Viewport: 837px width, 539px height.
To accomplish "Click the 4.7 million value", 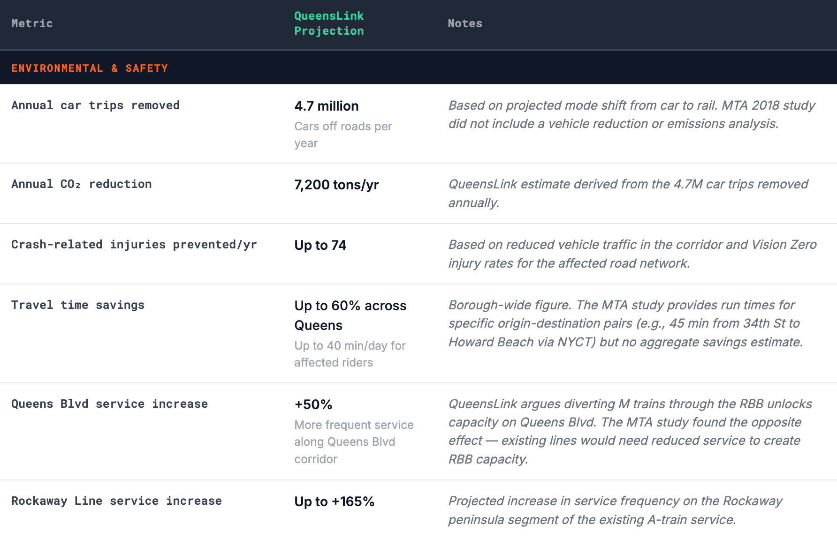I will click(327, 106).
